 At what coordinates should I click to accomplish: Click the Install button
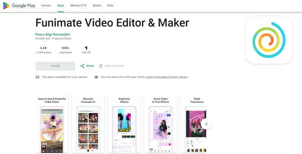click(x=55, y=66)
